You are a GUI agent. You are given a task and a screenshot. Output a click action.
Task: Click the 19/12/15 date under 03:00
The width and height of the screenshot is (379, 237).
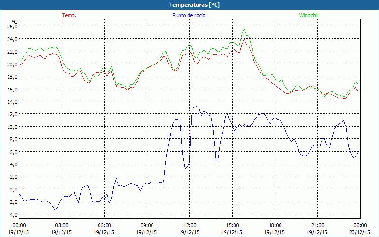tap(61, 232)
